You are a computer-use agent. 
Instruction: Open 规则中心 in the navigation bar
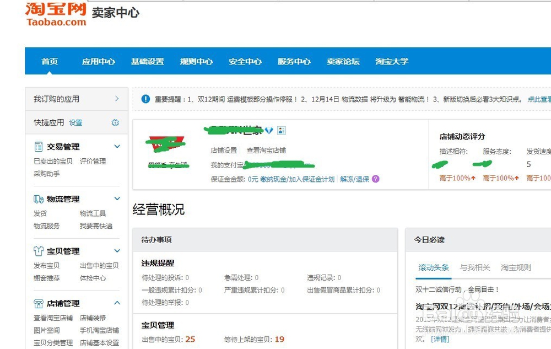point(196,62)
